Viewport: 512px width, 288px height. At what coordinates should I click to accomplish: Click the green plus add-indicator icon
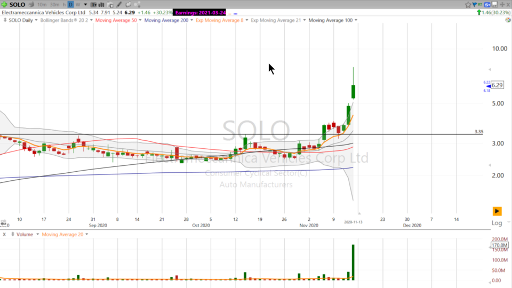pyautogui.click(x=4, y=5)
